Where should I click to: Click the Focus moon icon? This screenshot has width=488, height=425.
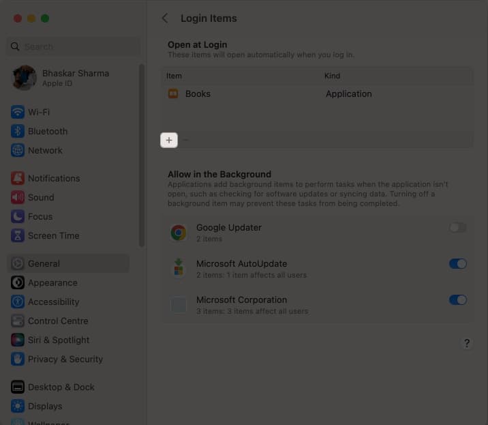[18, 216]
